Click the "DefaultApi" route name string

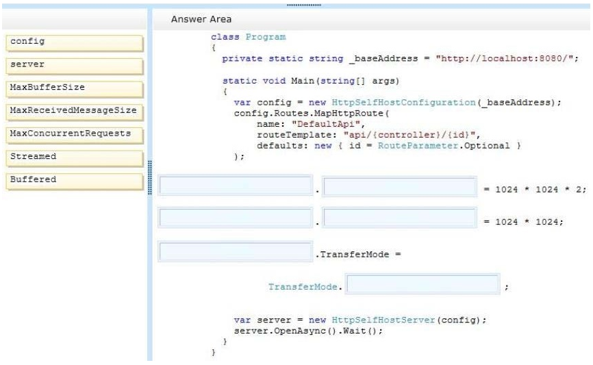326,124
